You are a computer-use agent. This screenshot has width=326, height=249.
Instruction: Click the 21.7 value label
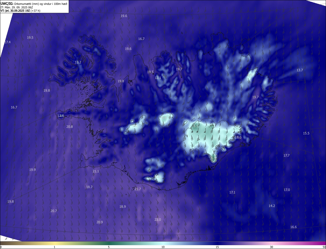point(138,189)
